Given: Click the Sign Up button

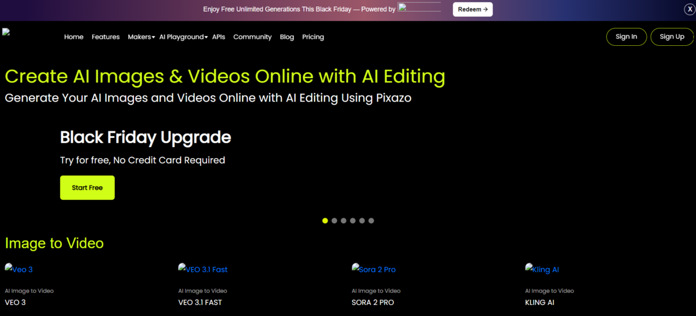Looking at the screenshot, I should coord(672,37).
